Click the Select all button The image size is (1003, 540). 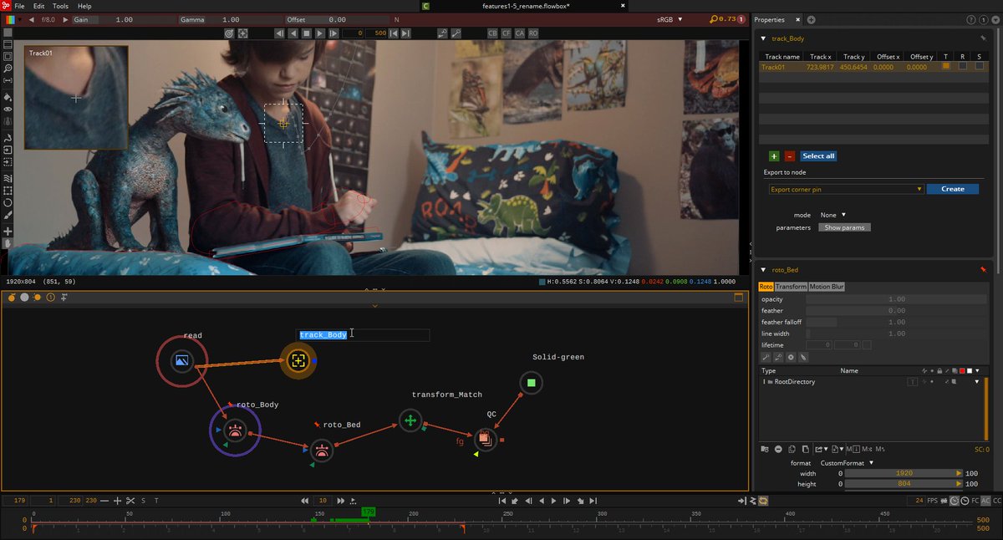[818, 156]
